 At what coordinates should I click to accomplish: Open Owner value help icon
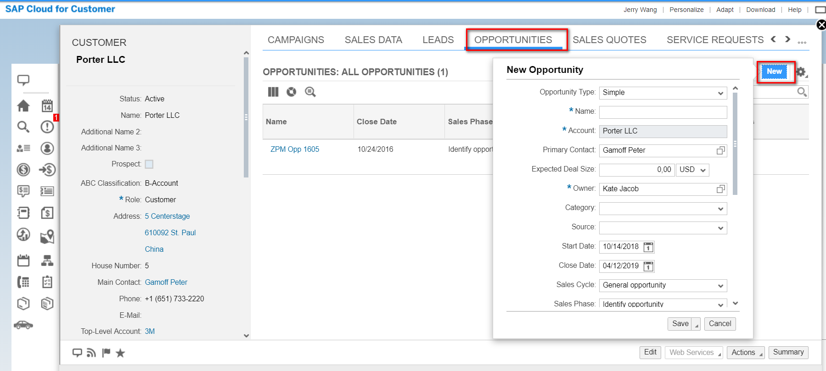click(721, 189)
